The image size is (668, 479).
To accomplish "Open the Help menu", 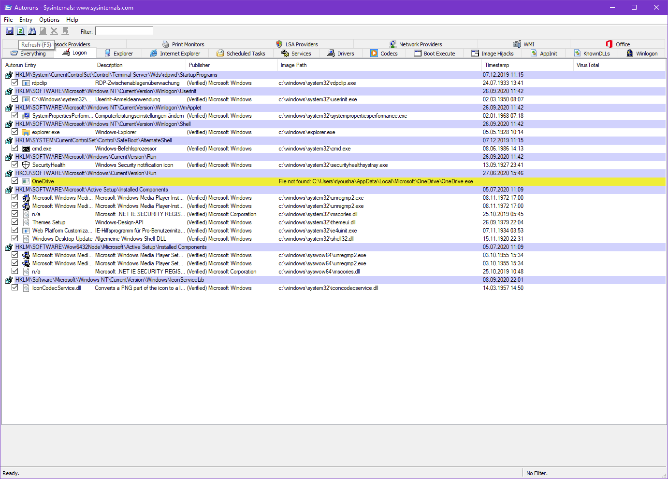I will pos(72,20).
